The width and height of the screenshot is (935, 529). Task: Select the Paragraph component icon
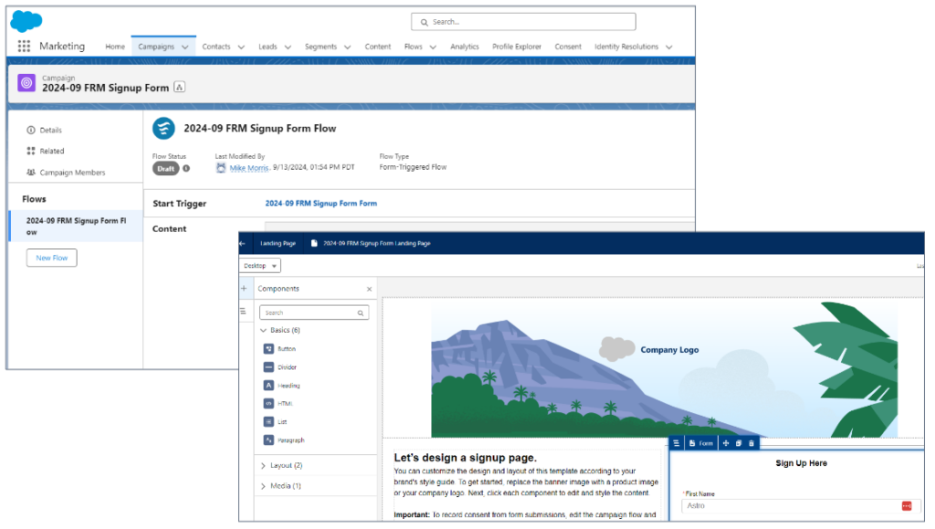point(268,440)
